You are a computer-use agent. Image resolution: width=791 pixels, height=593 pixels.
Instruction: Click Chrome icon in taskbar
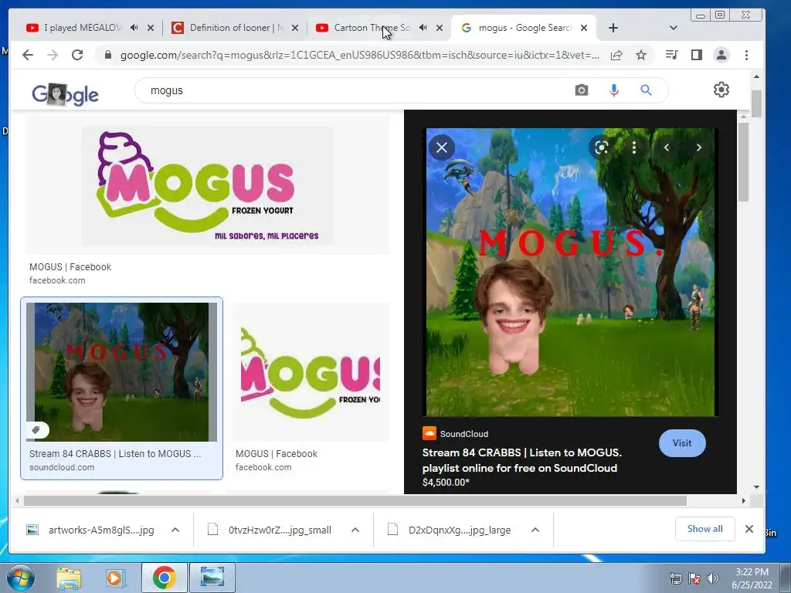pyautogui.click(x=164, y=578)
